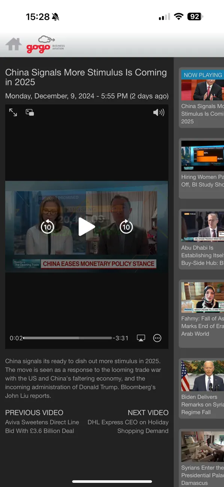Tap the NEXT VIDEO label
The height and width of the screenshot is (487, 224).
tap(148, 412)
